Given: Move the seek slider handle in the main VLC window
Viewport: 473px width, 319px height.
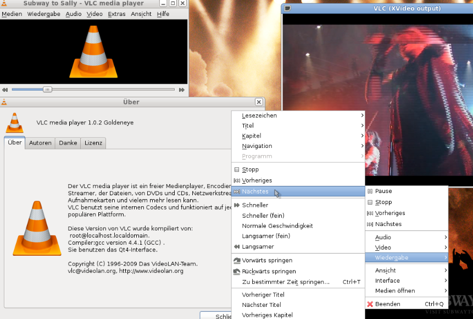Looking at the screenshot, I should (47, 90).
